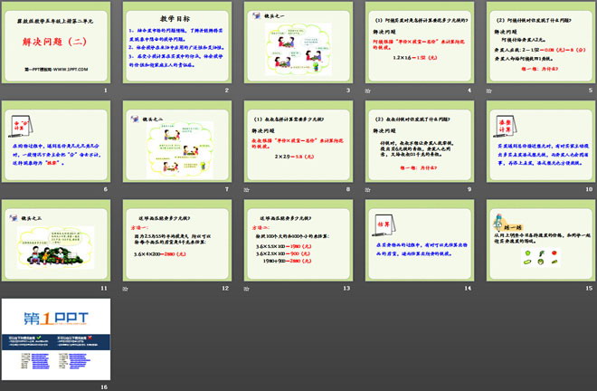Select slide 11 with the vegetable illustration
The height and width of the screenshot is (391, 597).
[56, 240]
